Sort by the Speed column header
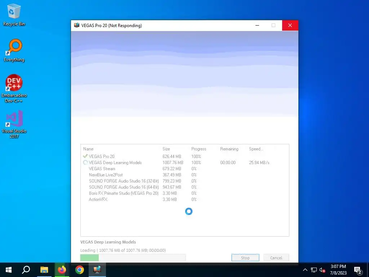The width and height of the screenshot is (369, 277). (256, 149)
